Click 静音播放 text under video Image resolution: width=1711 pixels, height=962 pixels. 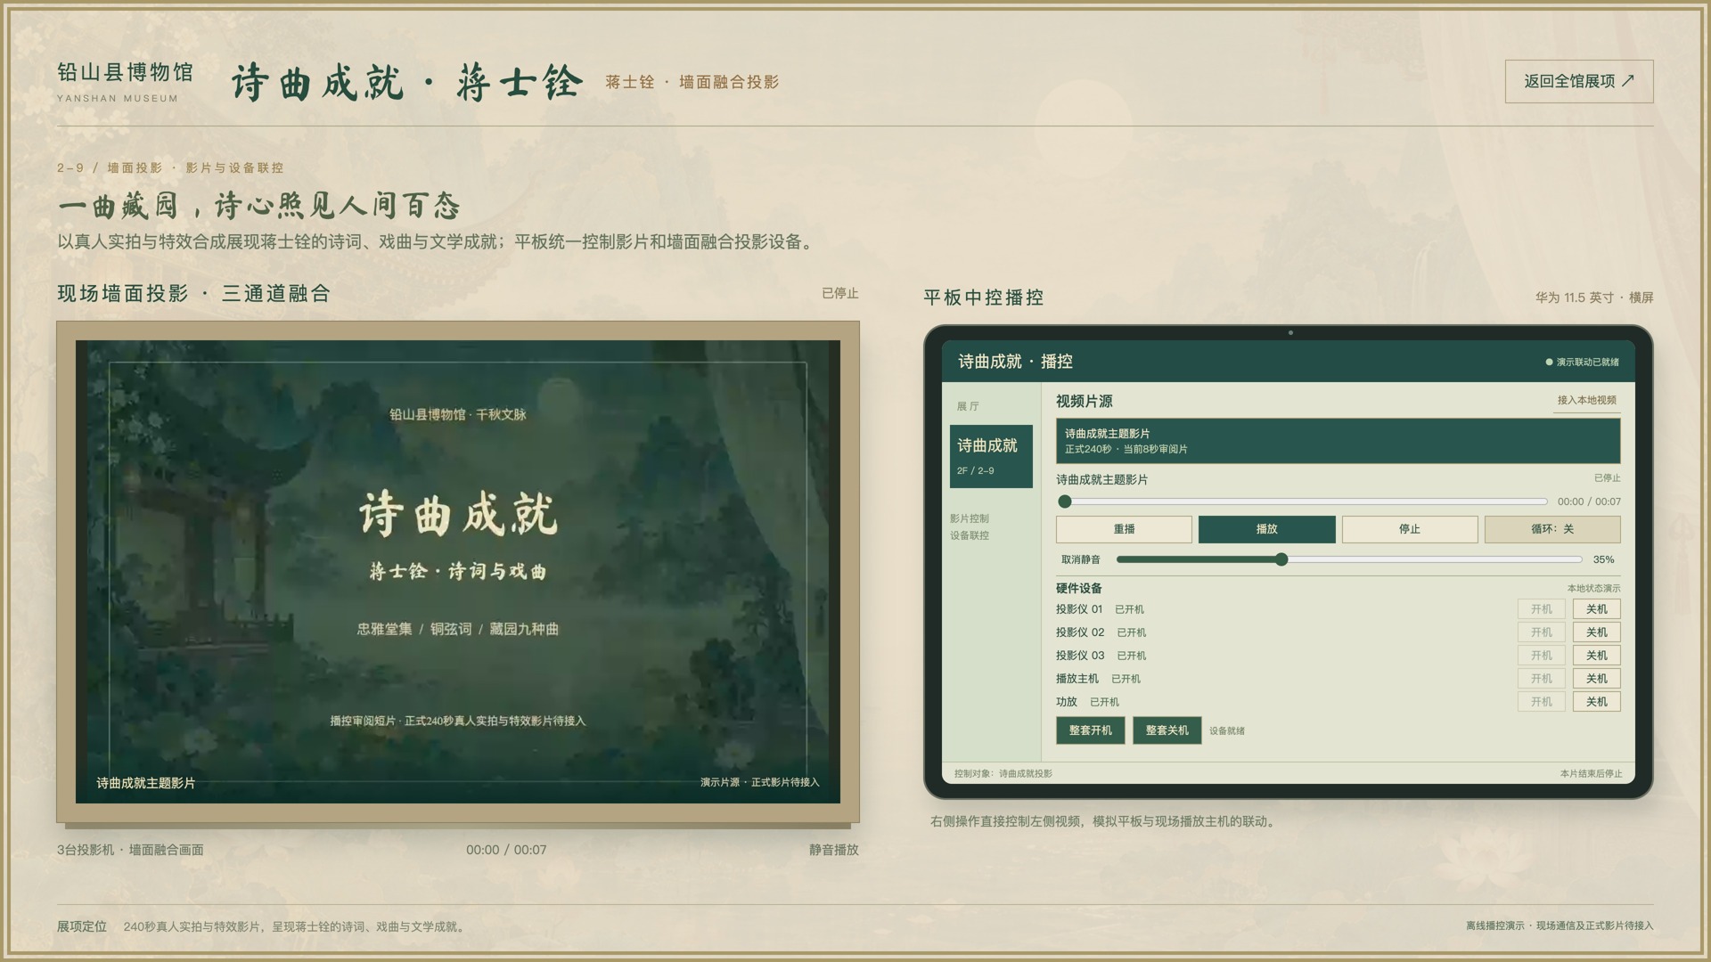pyautogui.click(x=834, y=850)
